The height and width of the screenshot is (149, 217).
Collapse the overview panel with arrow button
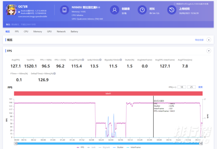coord(209,40)
